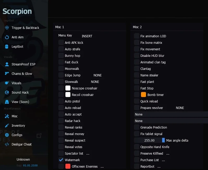Screen dimensions: 208x170
Task: Click the StreamProof ESP person icon
Action: coord(7,64)
